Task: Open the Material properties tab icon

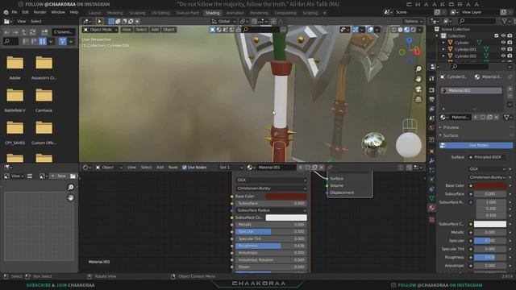Action: coord(432,208)
